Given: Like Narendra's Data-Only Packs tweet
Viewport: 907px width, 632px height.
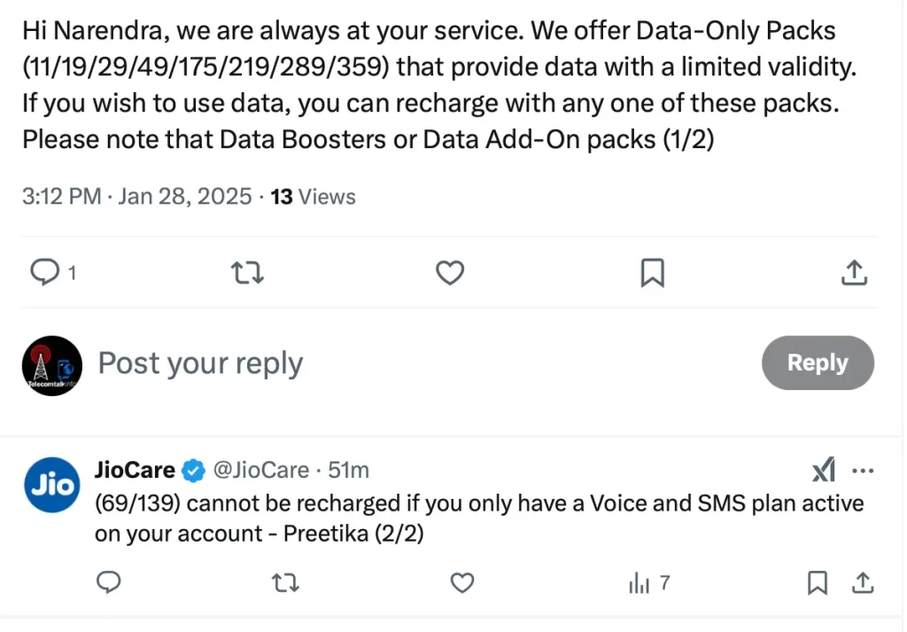Looking at the screenshot, I should pos(450,273).
